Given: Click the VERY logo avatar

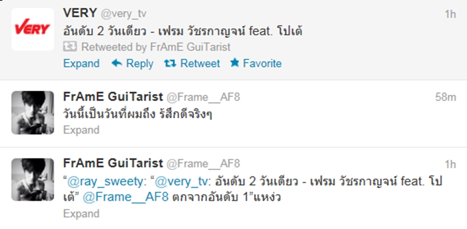Looking at the screenshot, I should (x=33, y=29).
